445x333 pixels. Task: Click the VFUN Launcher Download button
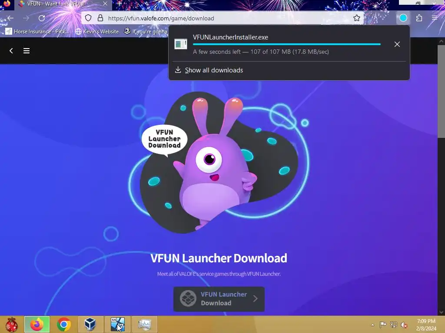point(219,299)
